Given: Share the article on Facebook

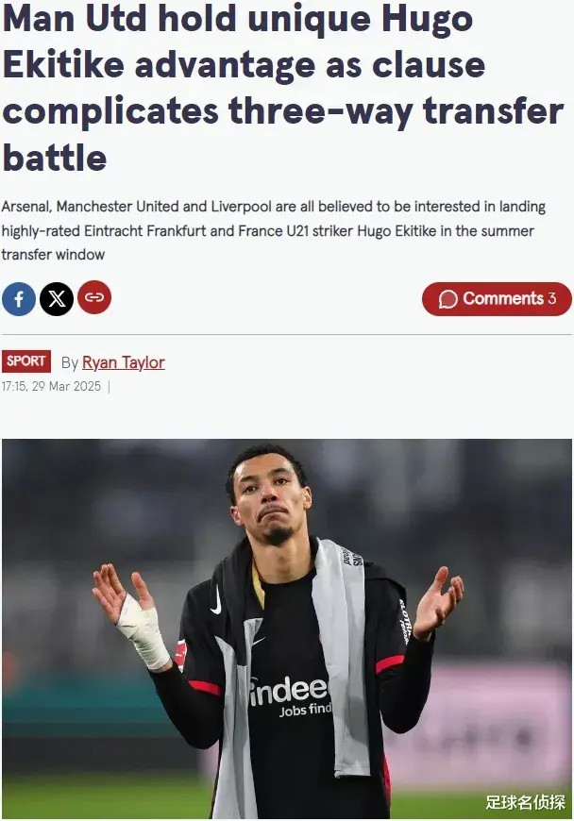Looking at the screenshot, I should [18, 299].
